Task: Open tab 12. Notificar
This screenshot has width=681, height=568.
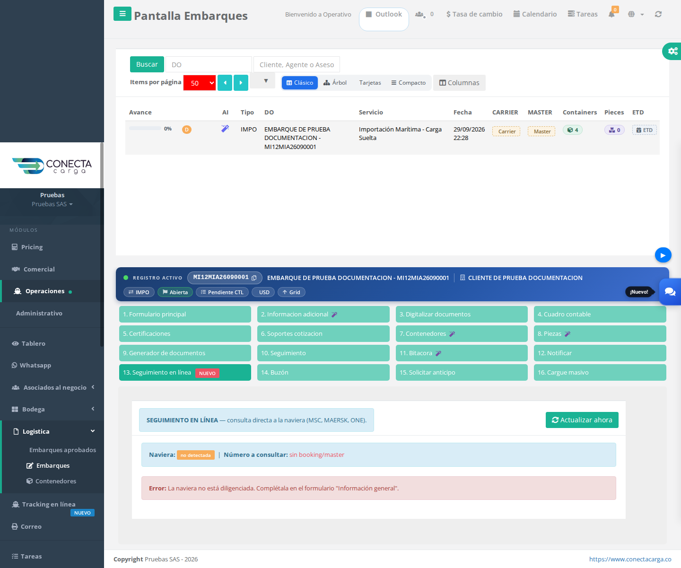Action: [x=600, y=353]
